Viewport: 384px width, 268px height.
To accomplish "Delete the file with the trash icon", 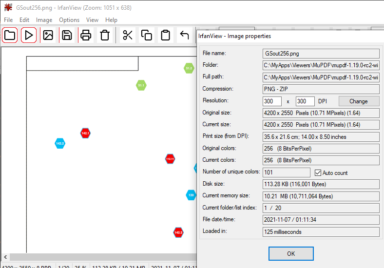I will click(105, 35).
